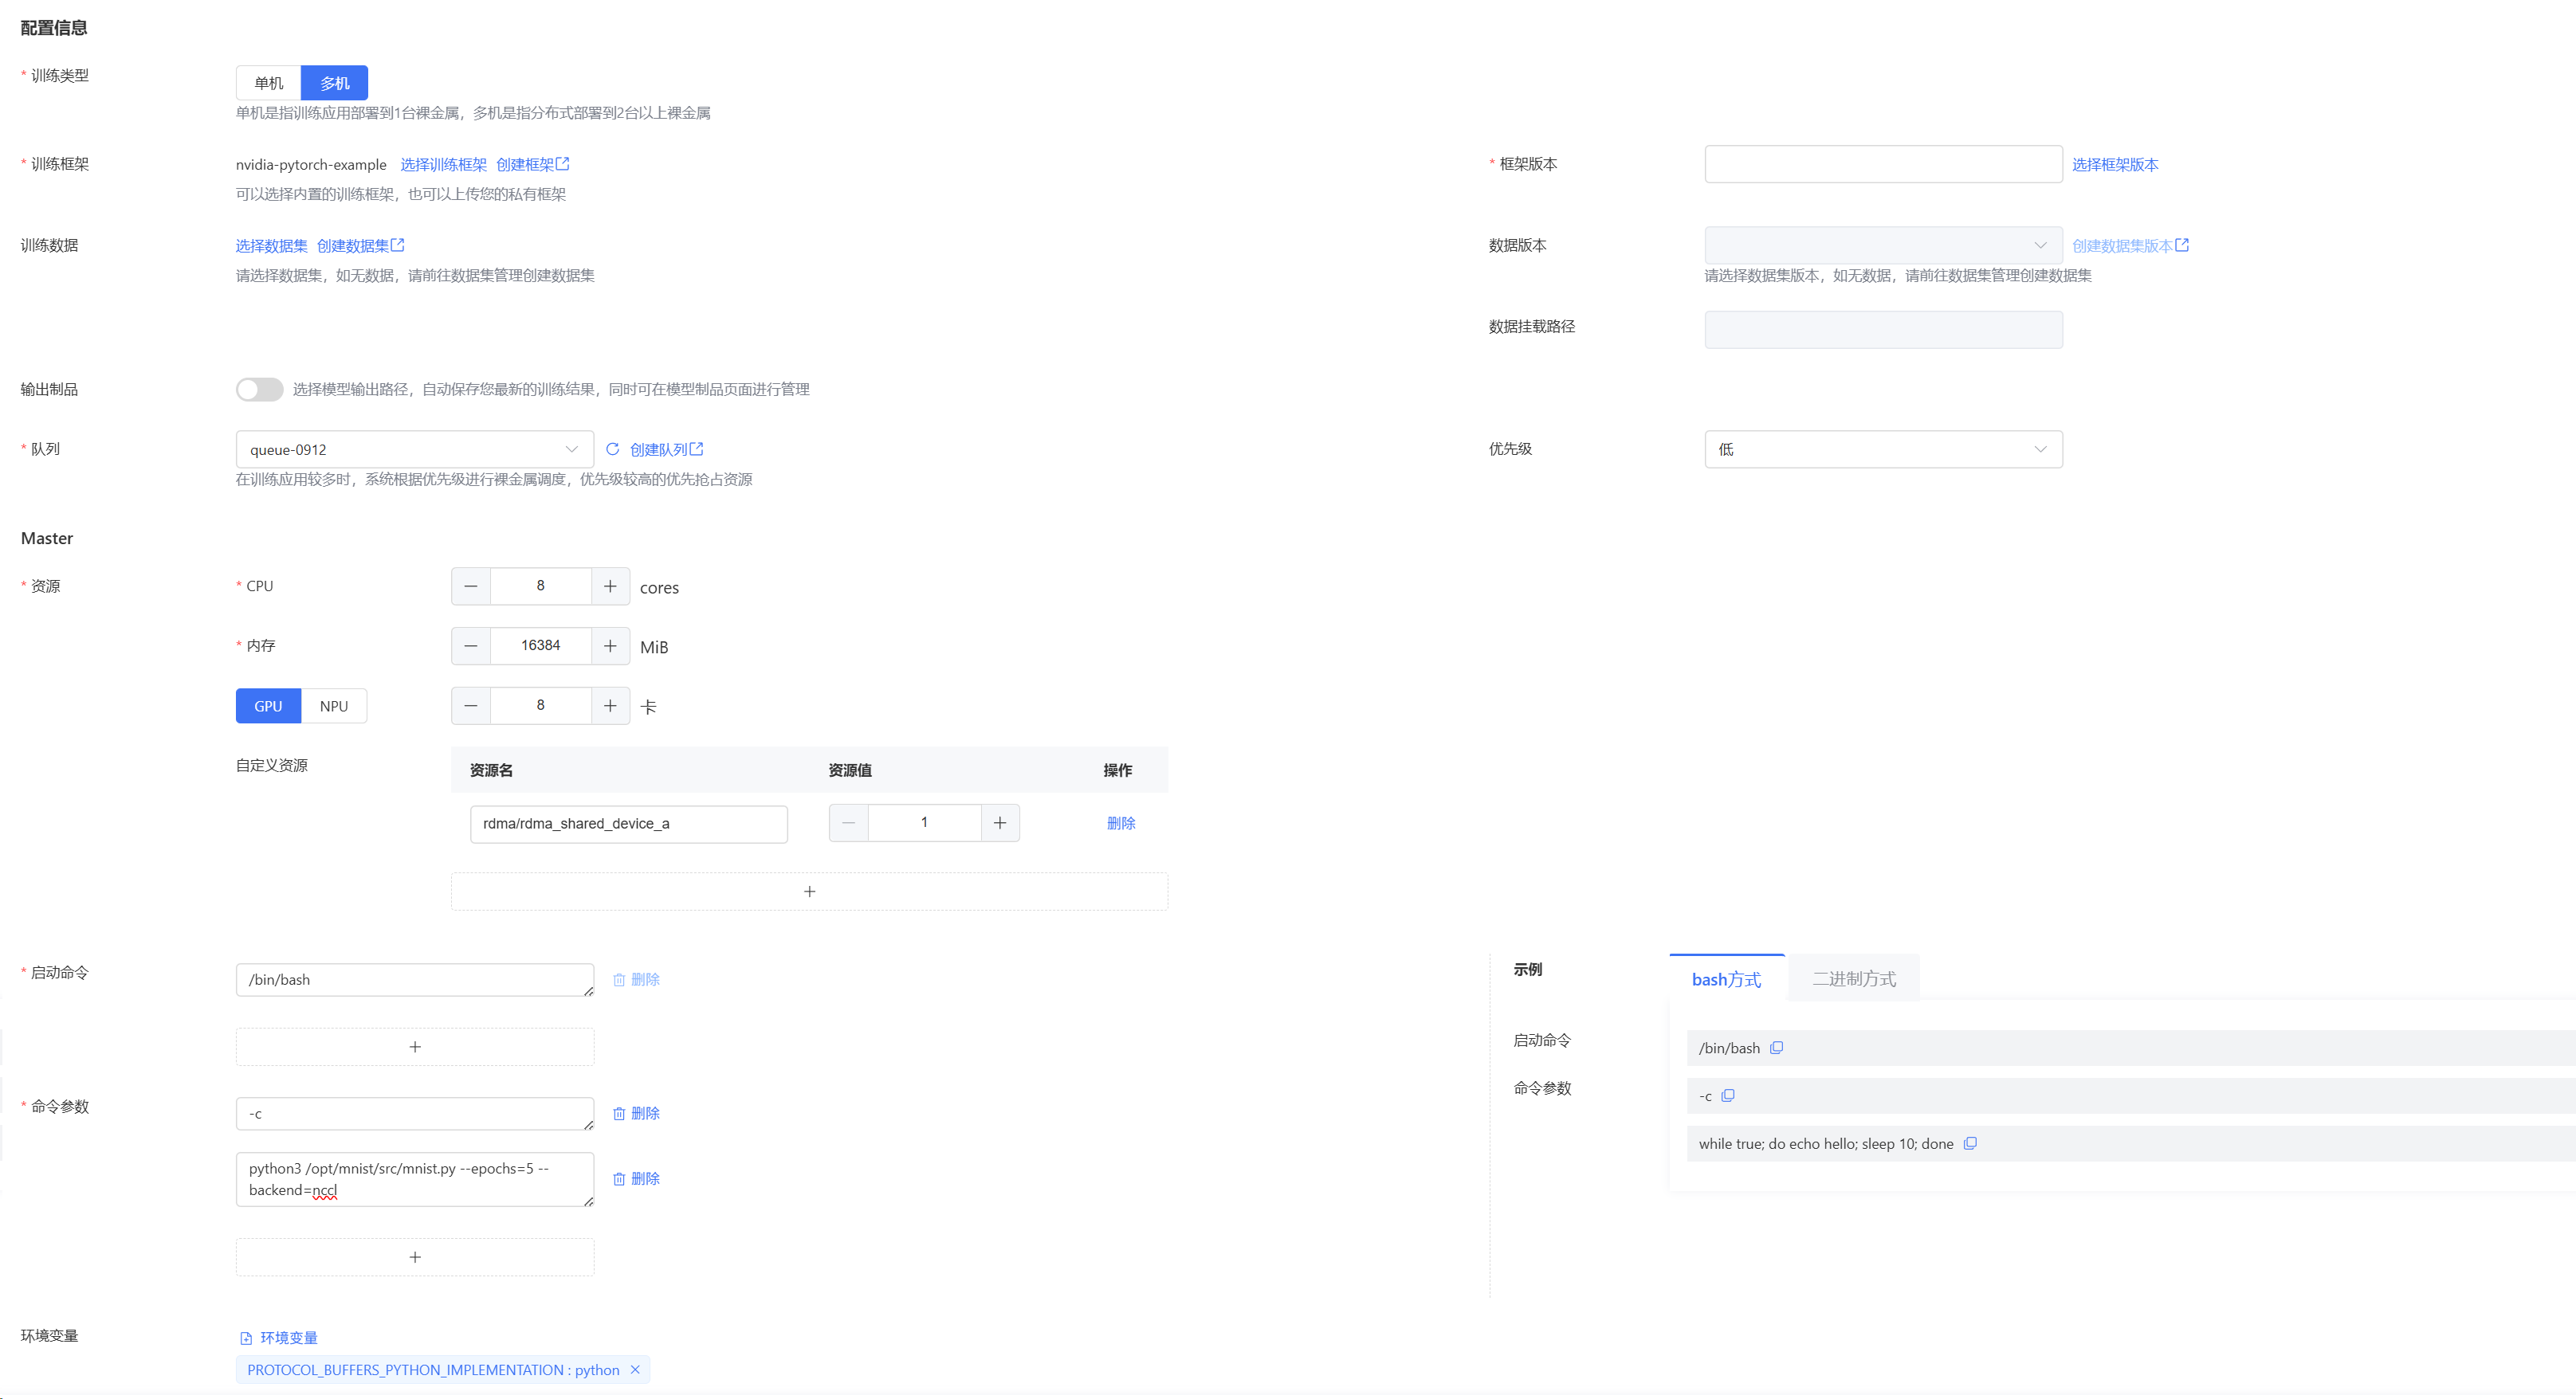This screenshot has height=1399, width=2576.
Task: Decrease memory MiB with minus button
Action: pyautogui.click(x=471, y=647)
